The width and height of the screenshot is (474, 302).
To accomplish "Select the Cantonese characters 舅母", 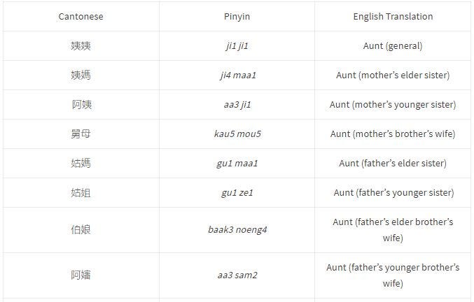I will (x=81, y=134).
